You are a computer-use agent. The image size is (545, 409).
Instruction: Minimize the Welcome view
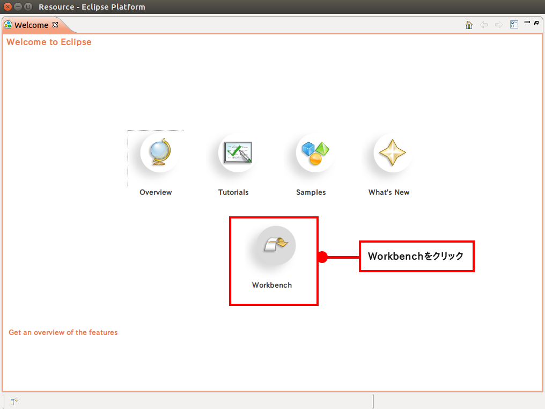(x=527, y=22)
